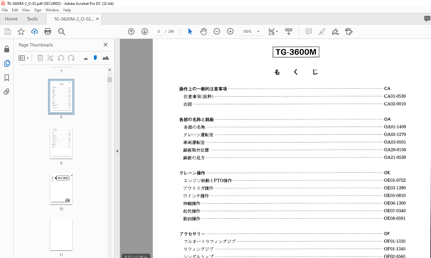
Task: Click TOC entry OE03-1390
Action: (395, 188)
